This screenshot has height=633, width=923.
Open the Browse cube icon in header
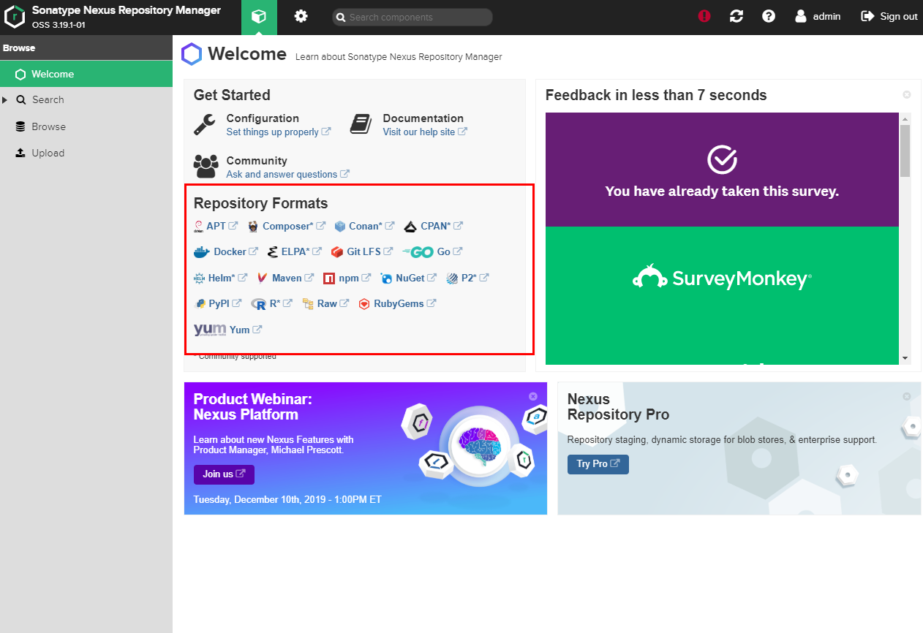[259, 17]
